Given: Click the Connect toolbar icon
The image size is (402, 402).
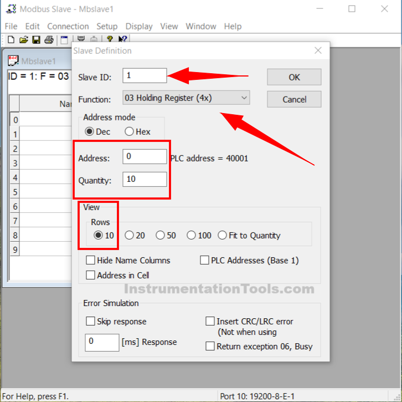Looking at the screenshot, I should 81,39.
